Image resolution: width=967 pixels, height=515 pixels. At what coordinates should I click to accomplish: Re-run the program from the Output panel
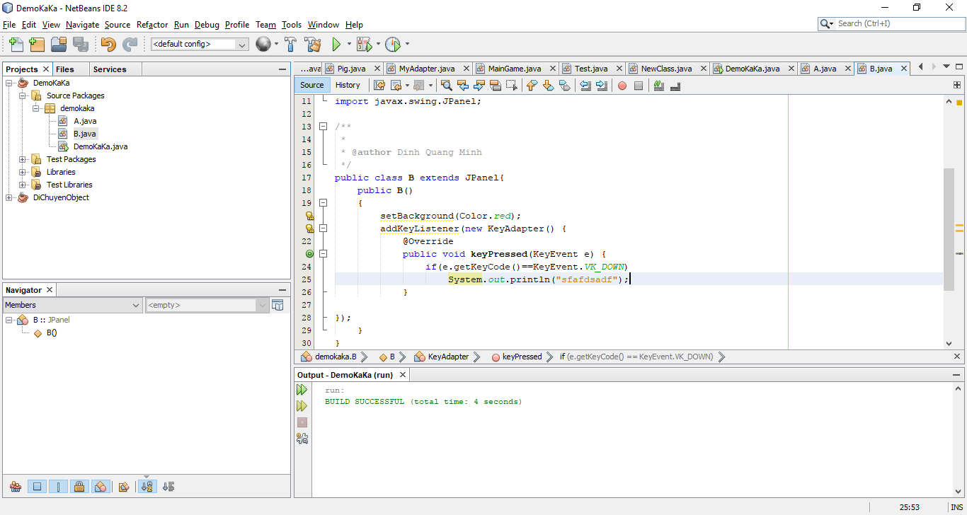tap(302, 389)
